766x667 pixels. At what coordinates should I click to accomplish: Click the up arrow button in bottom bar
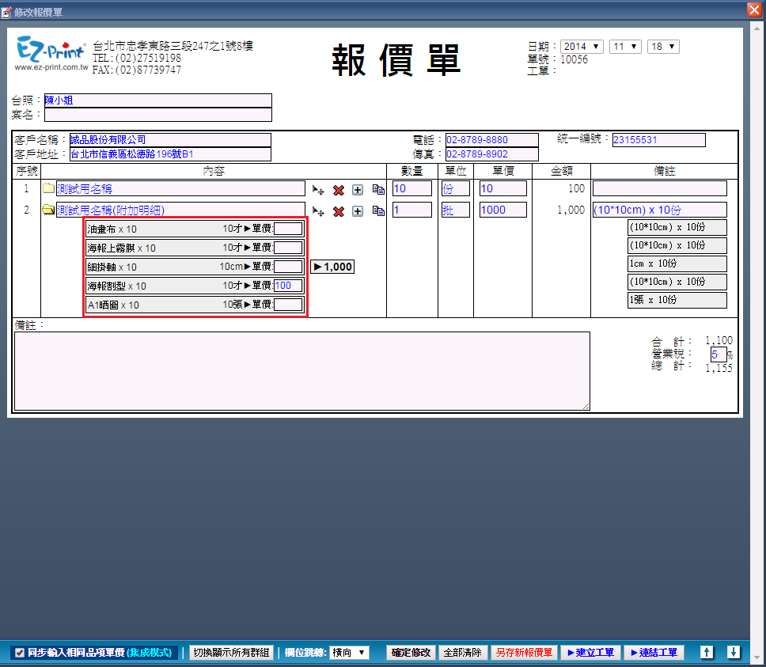click(x=707, y=653)
